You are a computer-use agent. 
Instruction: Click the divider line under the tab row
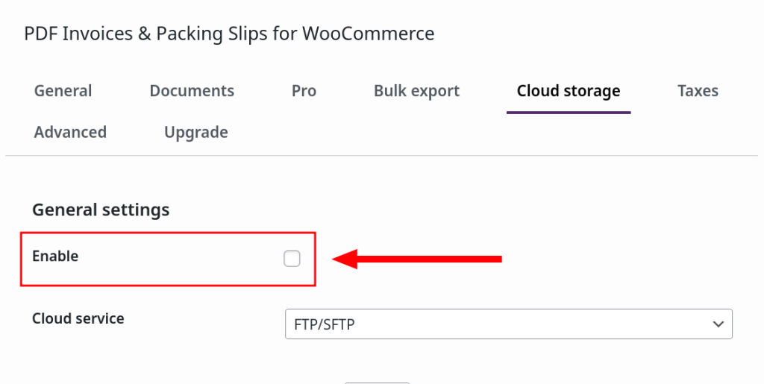click(x=382, y=155)
